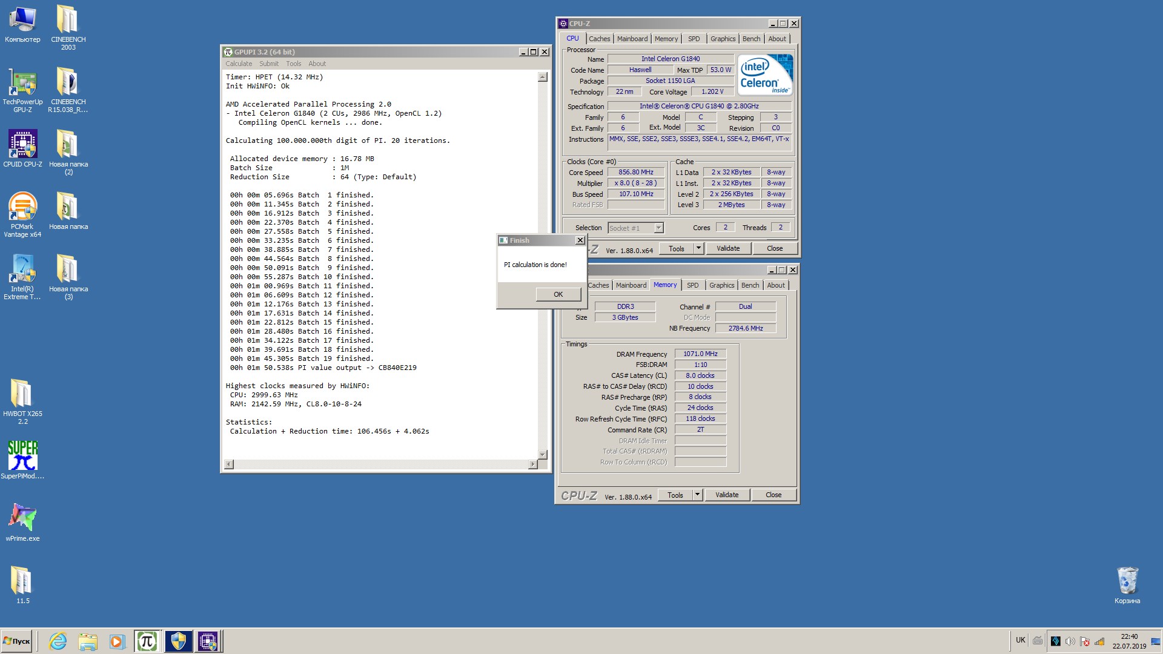1163x654 pixels.
Task: Click the DRAM Frequency value 1071.0 MHz
Action: point(700,354)
